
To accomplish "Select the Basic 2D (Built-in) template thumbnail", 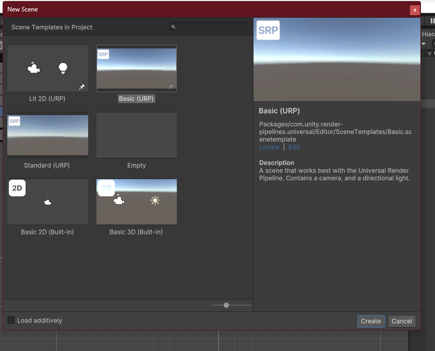I will 47,202.
